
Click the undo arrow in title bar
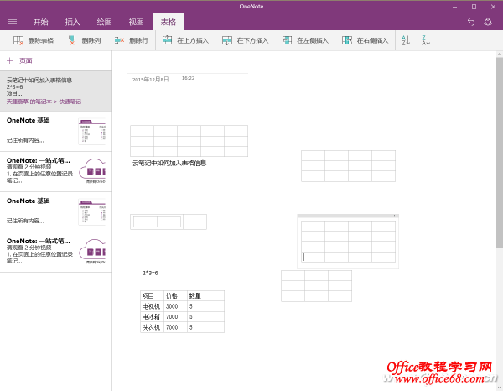[x=470, y=22]
